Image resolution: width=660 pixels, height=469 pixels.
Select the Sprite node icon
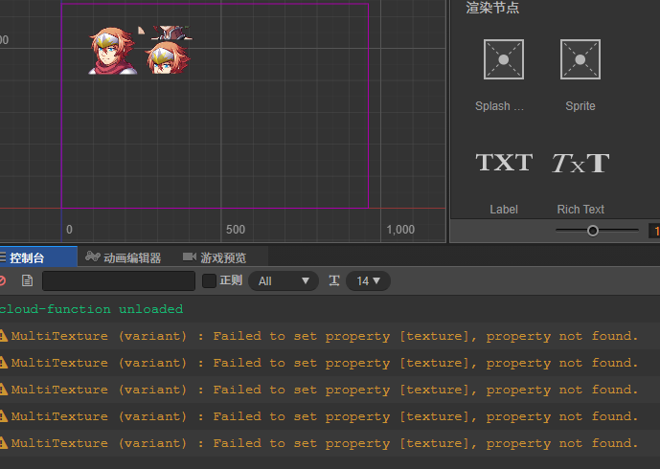[x=580, y=59]
